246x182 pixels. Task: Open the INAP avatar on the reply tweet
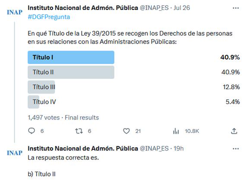pyautogui.click(x=15, y=153)
